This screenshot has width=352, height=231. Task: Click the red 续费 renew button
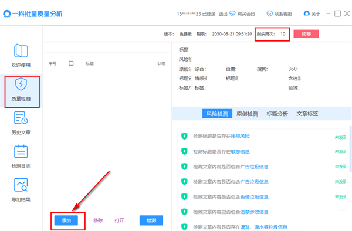click(x=306, y=34)
